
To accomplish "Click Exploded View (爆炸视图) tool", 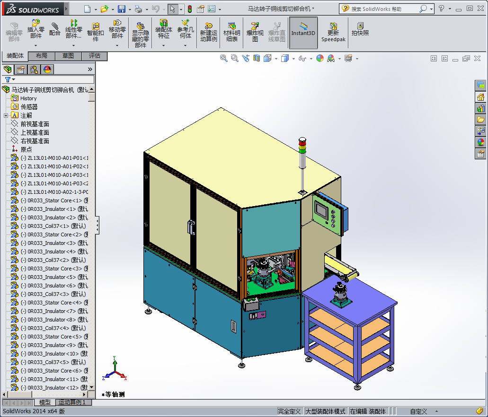I will point(255,32).
